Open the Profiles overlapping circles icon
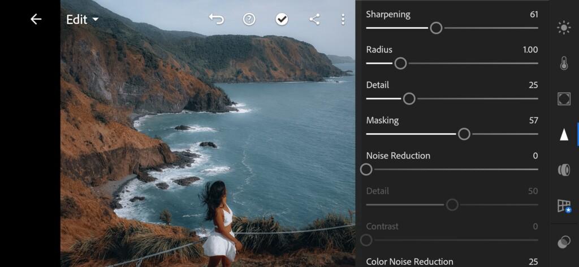Image resolution: width=579 pixels, height=267 pixels. click(564, 242)
